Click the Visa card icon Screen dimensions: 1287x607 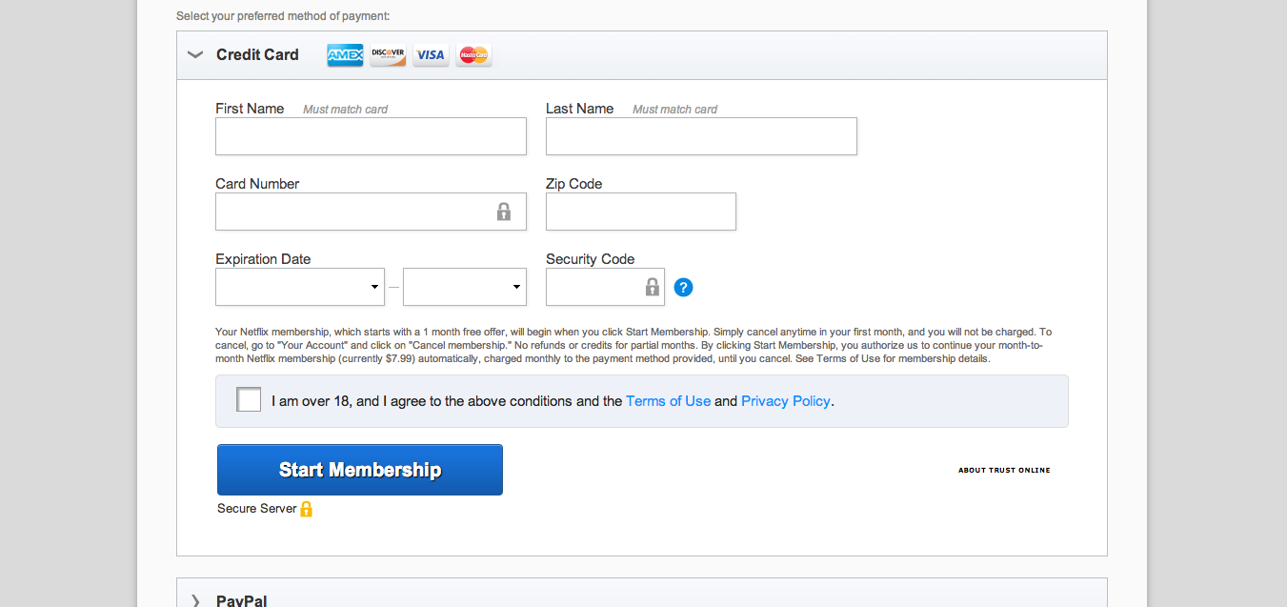tap(431, 55)
